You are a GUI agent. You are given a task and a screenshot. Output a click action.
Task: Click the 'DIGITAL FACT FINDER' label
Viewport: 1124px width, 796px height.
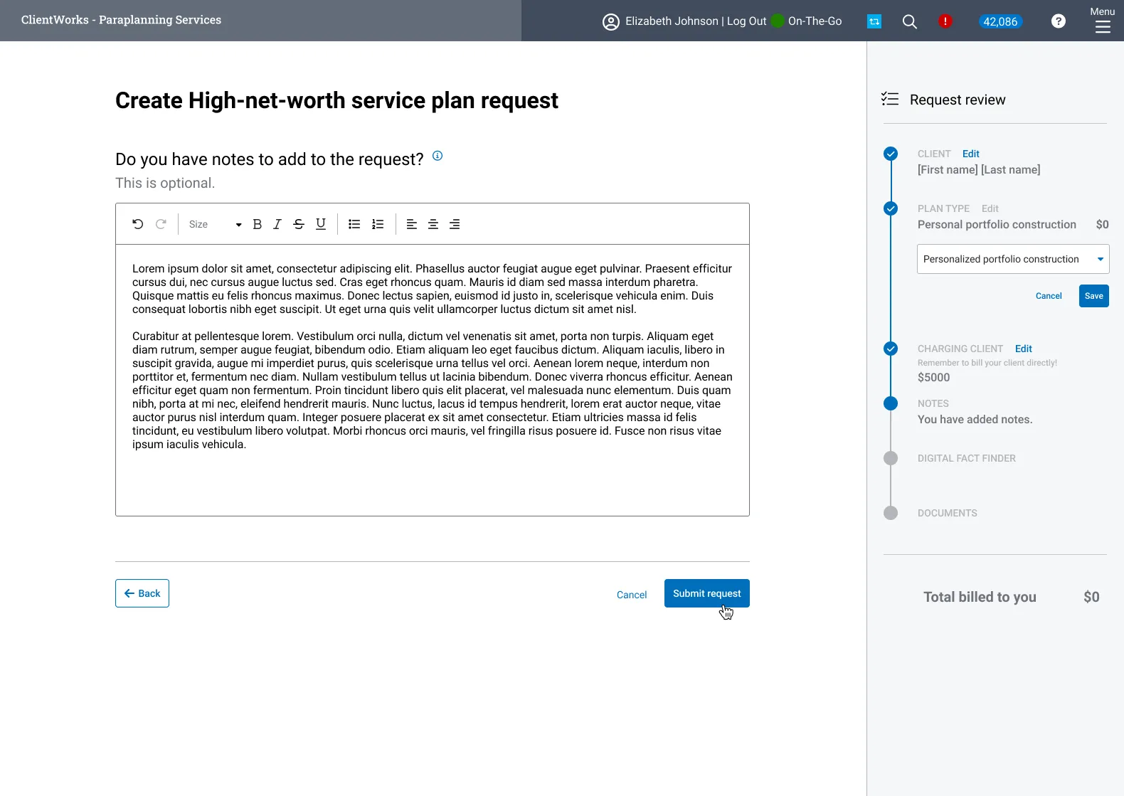pyautogui.click(x=966, y=458)
